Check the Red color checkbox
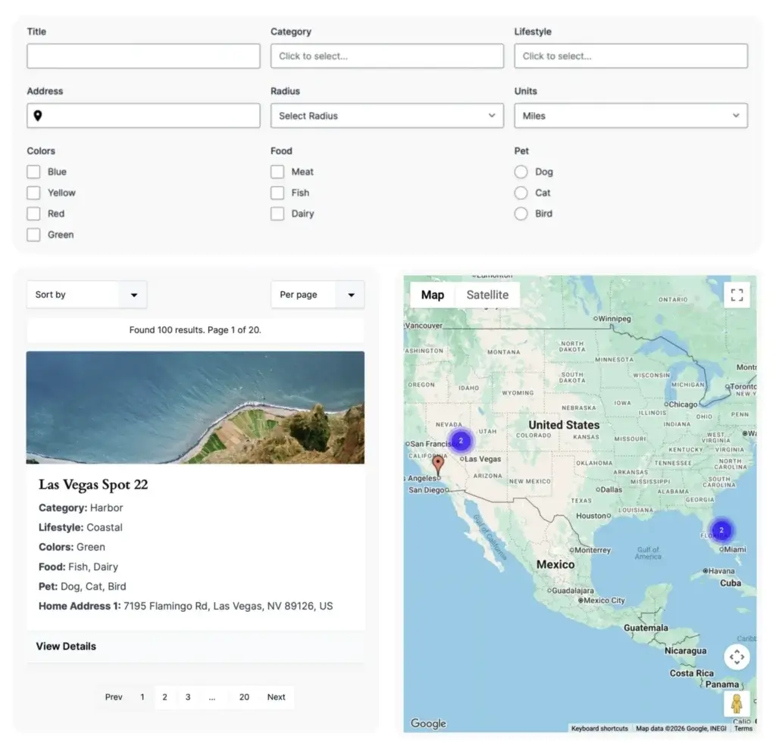 click(33, 214)
